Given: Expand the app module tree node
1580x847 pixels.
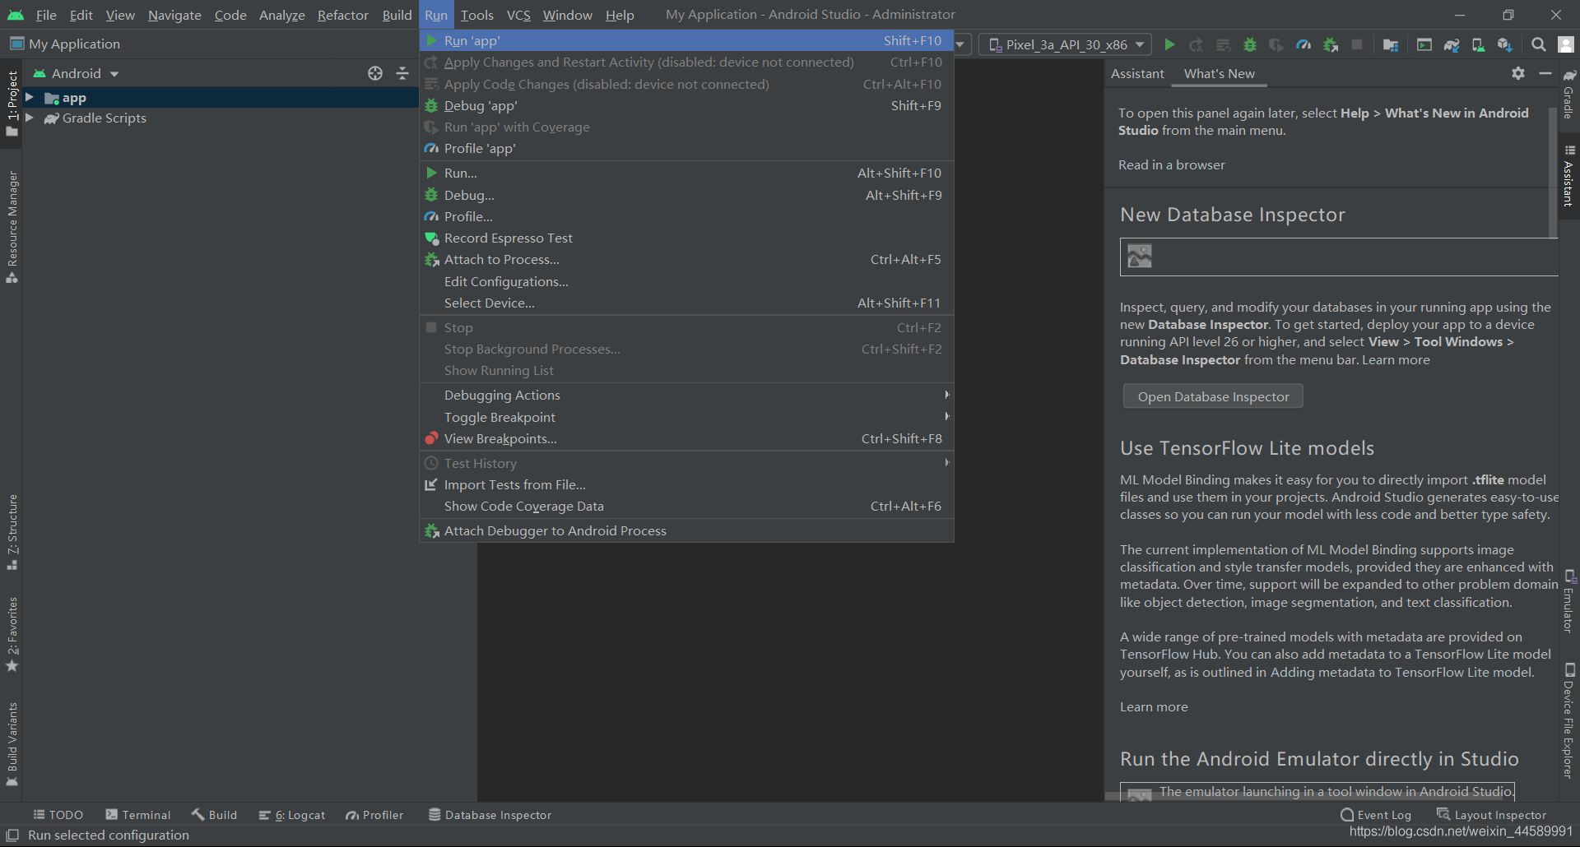Looking at the screenshot, I should (x=30, y=97).
